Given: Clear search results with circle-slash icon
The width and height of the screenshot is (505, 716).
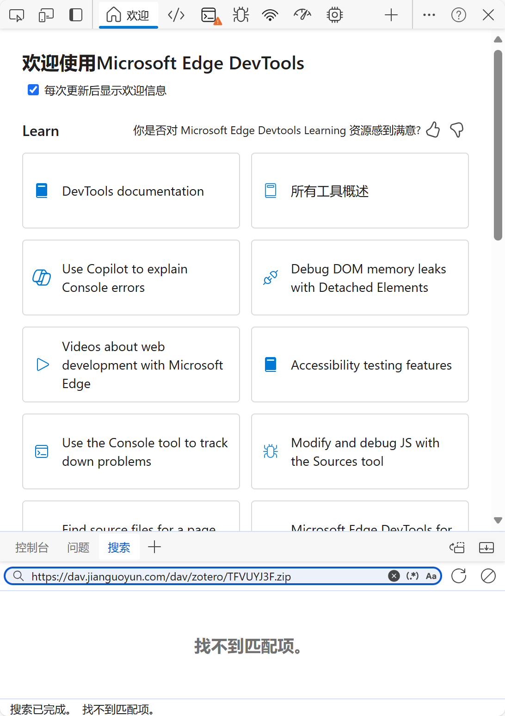Looking at the screenshot, I should point(488,576).
